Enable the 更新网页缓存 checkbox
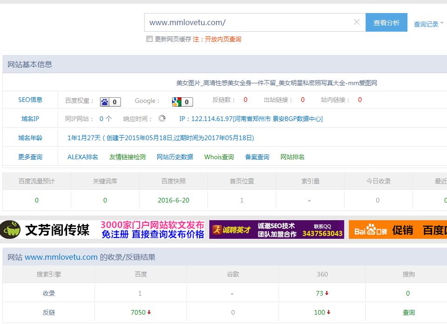Viewport: 447px width, 324px height. point(150,39)
